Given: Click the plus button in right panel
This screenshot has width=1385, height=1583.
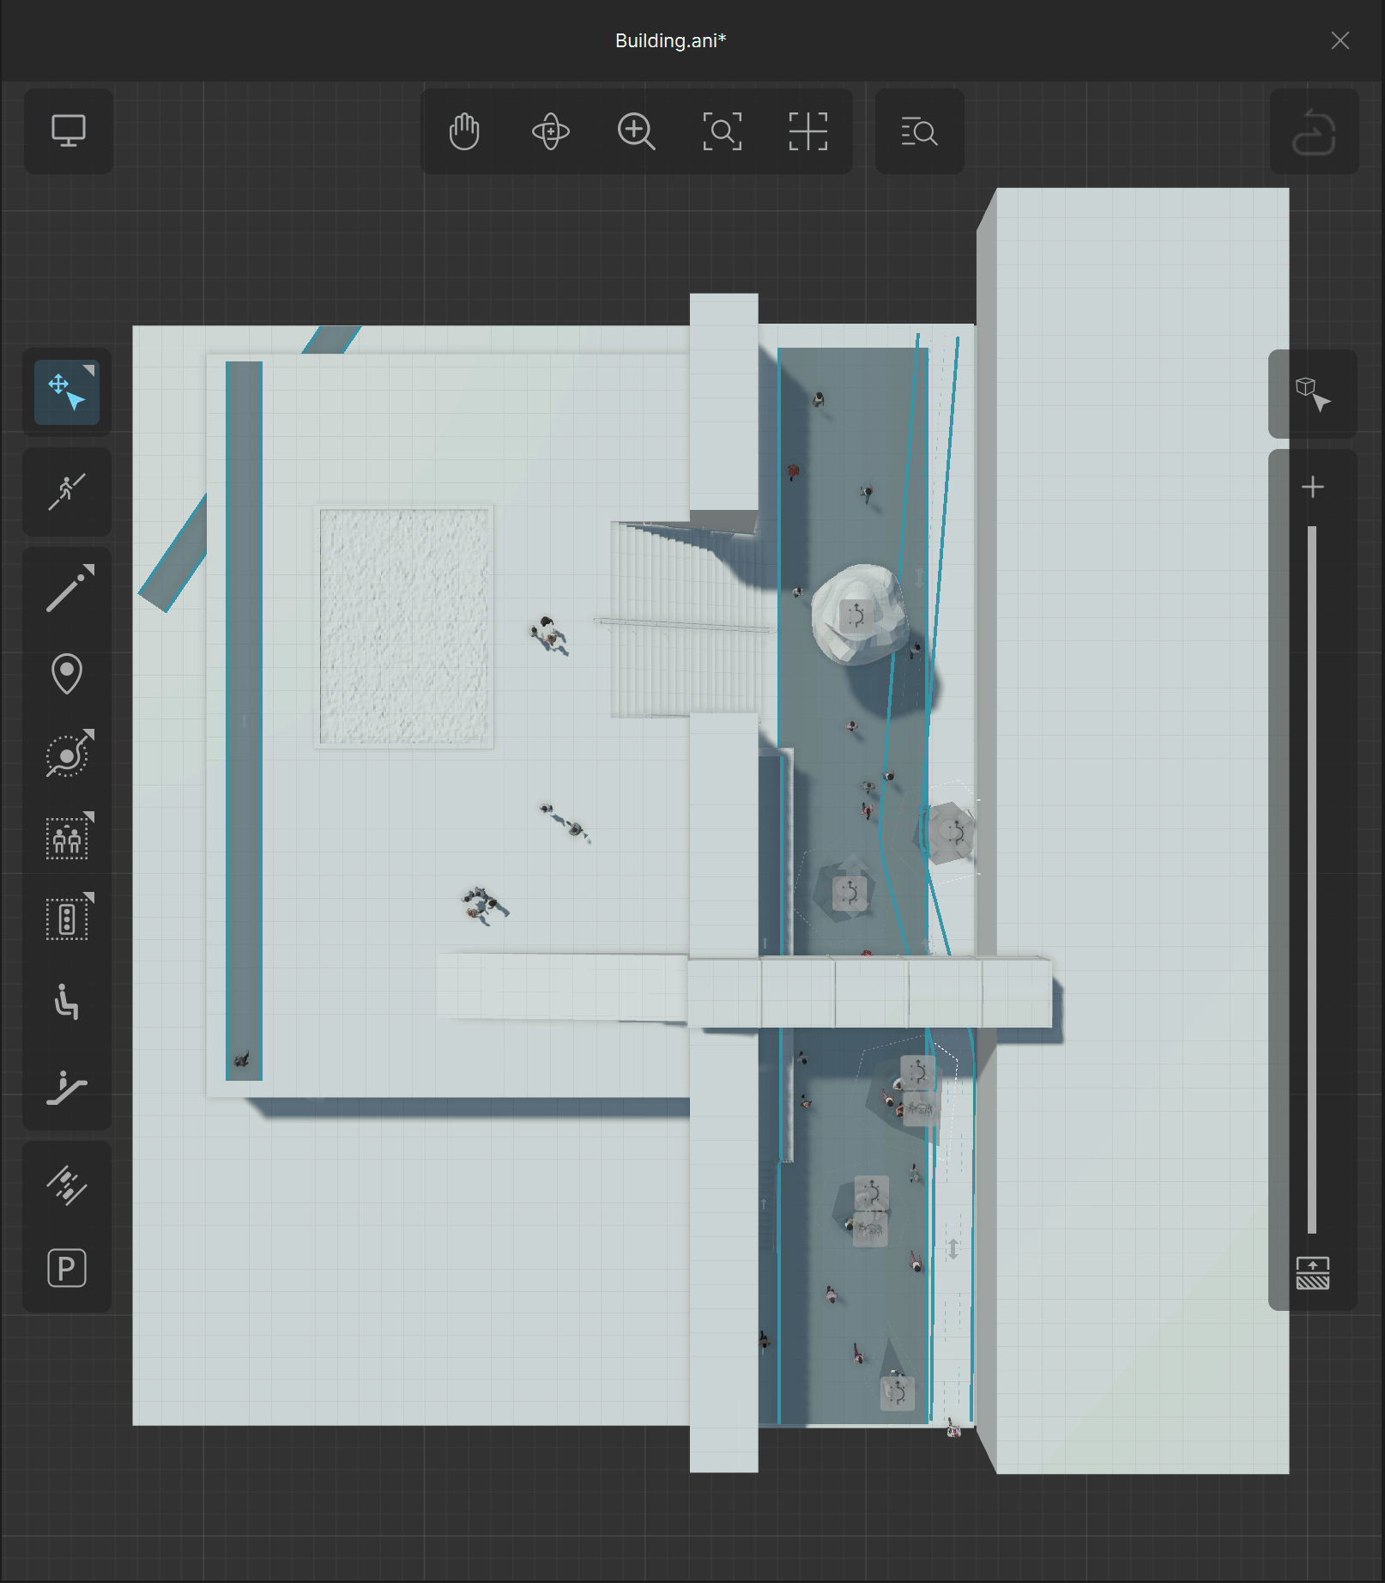Looking at the screenshot, I should pos(1312,488).
